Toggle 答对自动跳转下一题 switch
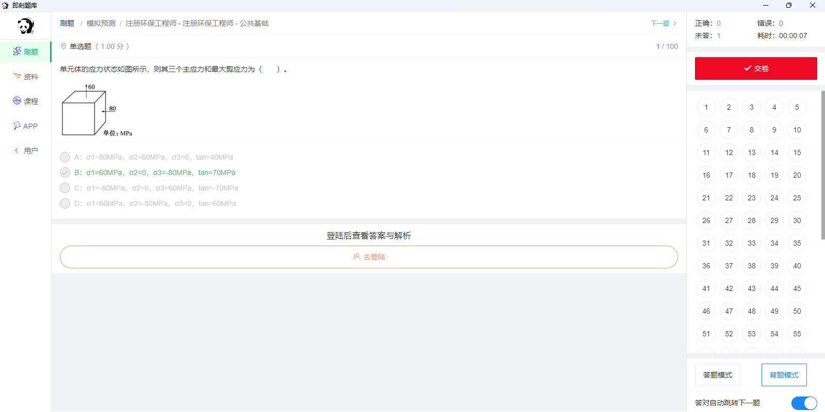 [804, 403]
